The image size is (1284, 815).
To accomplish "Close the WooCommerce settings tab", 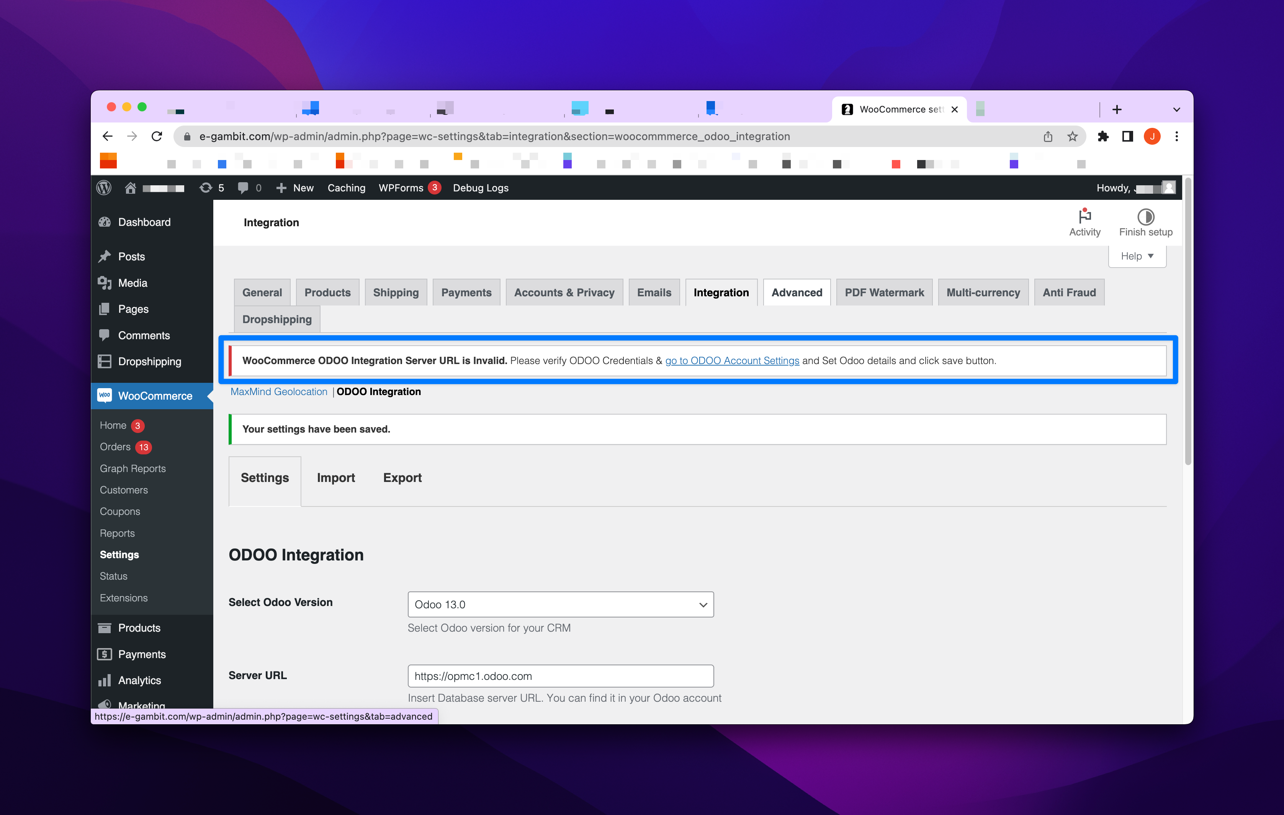I will (954, 109).
